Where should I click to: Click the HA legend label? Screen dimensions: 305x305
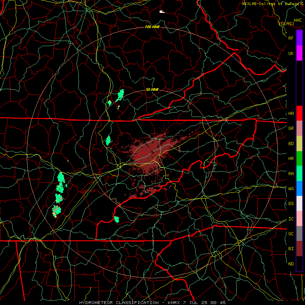[x=291, y=114]
